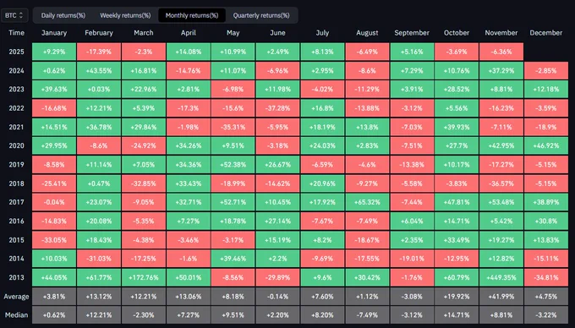The height and width of the screenshot is (328, 575).
Task: Click the Median row label
Action: tap(17, 315)
